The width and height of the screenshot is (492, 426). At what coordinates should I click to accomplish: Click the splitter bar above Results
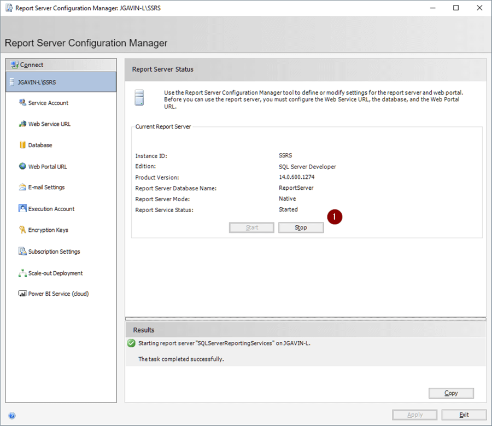tap(305, 318)
